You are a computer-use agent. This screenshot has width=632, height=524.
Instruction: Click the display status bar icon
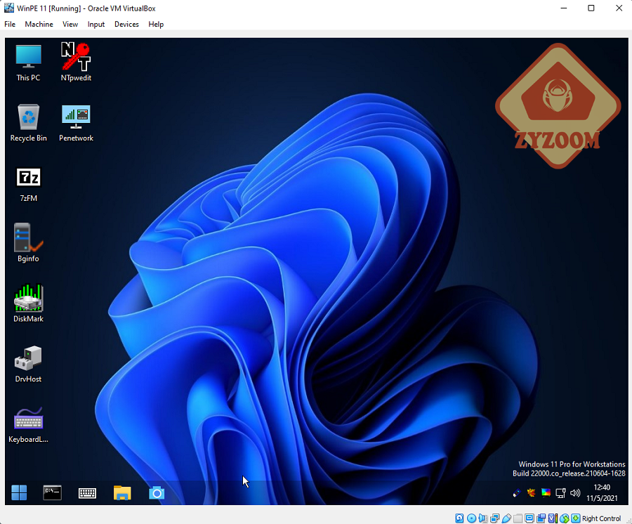(x=529, y=518)
